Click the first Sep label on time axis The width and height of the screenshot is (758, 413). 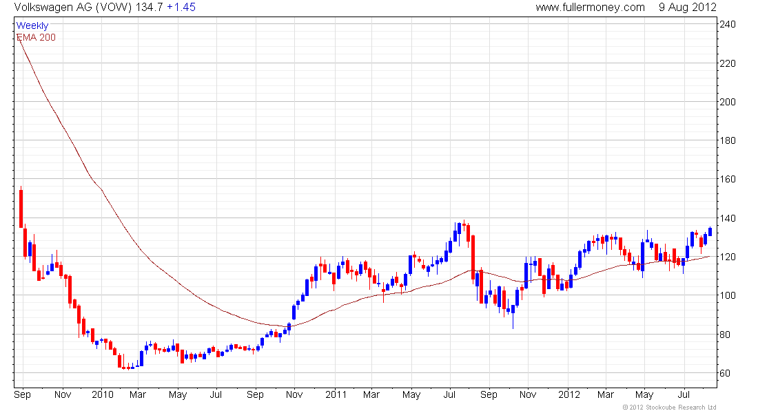coord(23,394)
